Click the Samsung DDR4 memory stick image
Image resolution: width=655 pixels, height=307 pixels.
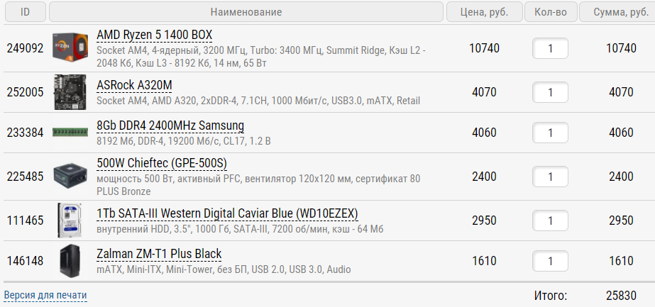[70, 133]
